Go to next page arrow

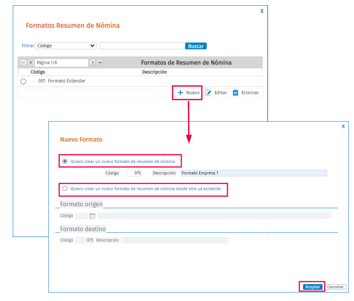93,62
